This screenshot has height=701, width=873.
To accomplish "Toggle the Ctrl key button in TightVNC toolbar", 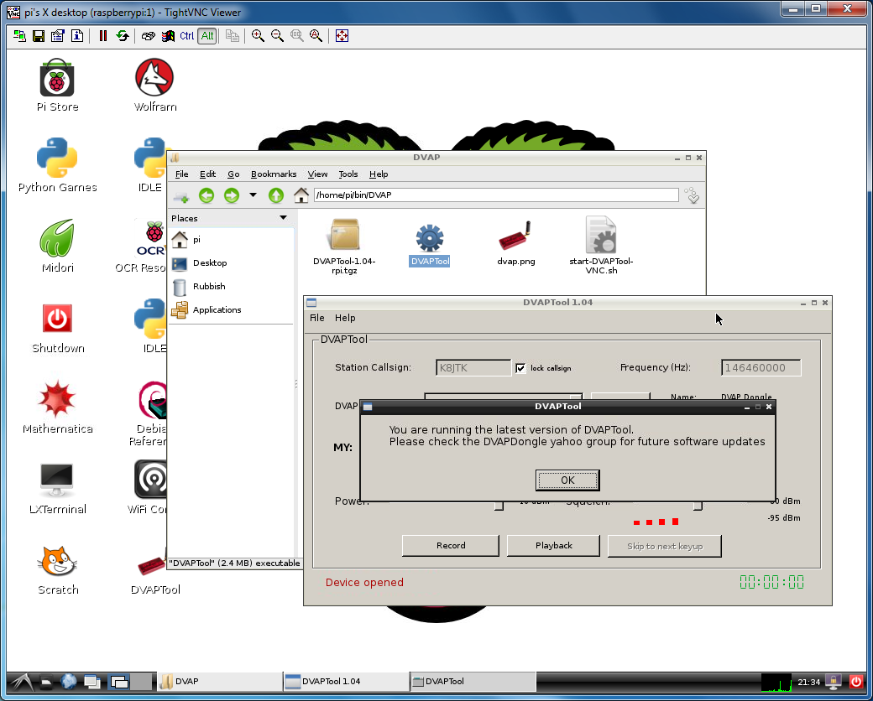I will click(x=187, y=36).
